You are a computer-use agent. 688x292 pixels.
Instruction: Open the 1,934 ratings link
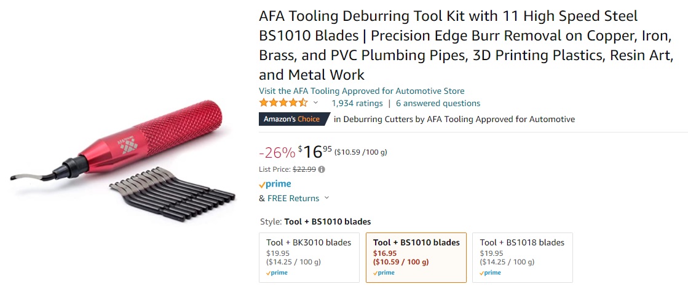pos(357,103)
